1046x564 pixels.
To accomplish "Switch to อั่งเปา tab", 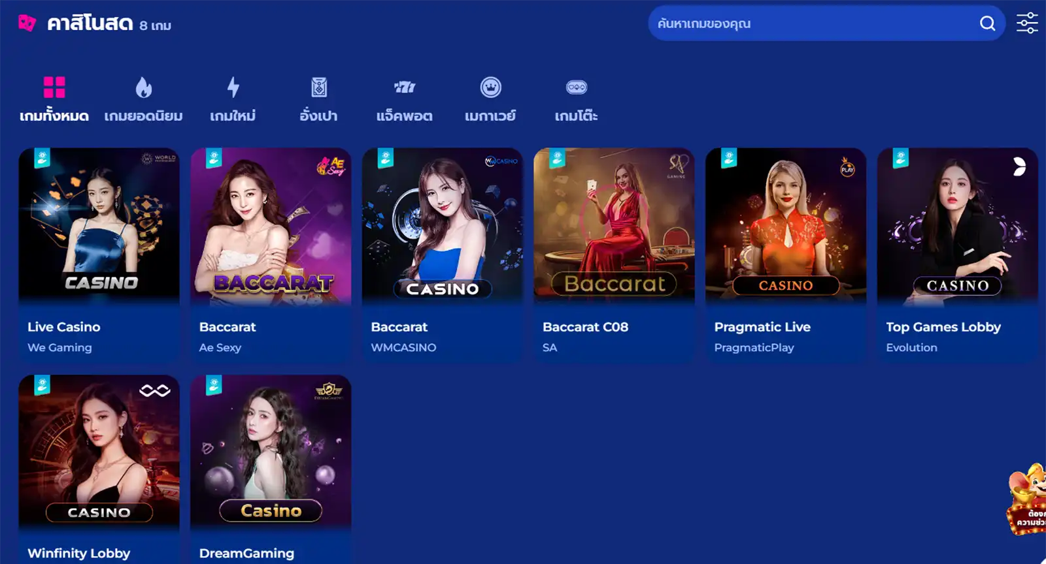I will (x=319, y=116).
